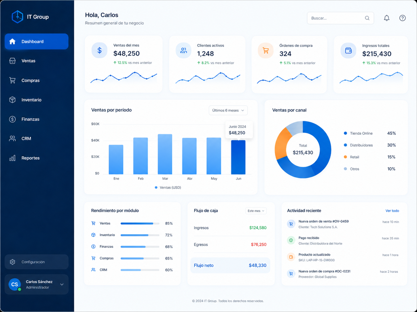
Task: Click the Inventario box icon in sidebar
Action: (12, 100)
